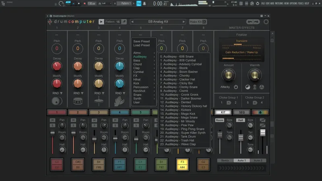This screenshot has width=322, height=181.
Task: Select Save Preset from the menu
Action: [x=142, y=41]
